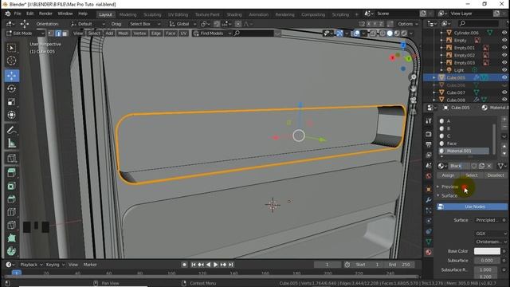510x287 pixels.
Task: Select the Annotate tool
Action: click(x=12, y=130)
